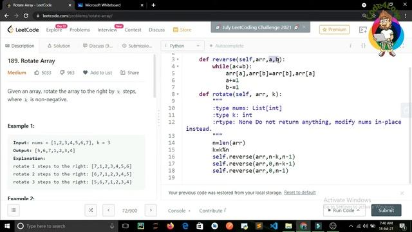The image size is (412, 232).
Task: Click the taskbar volume icon
Action: (366, 226)
